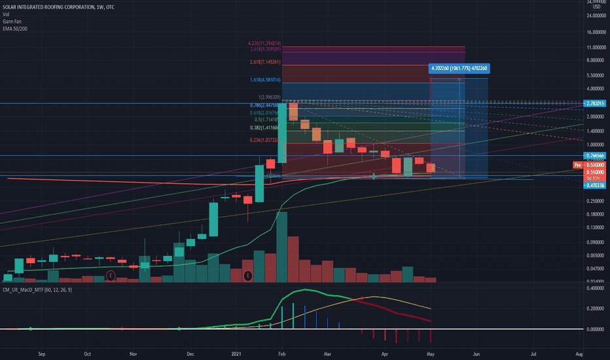Click the earnings E marker near November
This screenshot has width=610, height=360.
click(x=111, y=276)
